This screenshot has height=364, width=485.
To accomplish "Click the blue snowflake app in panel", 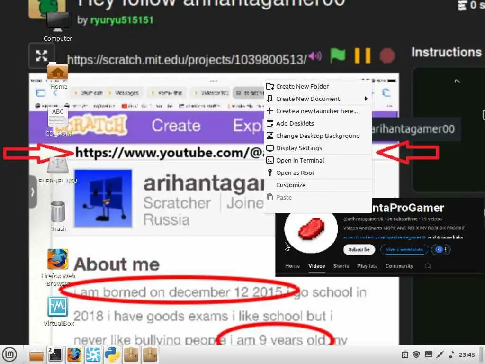I will point(93,355).
